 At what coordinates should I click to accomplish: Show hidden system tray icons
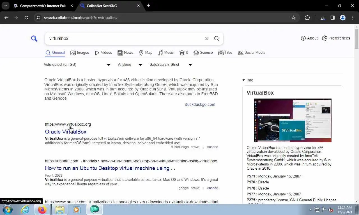click(310, 210)
